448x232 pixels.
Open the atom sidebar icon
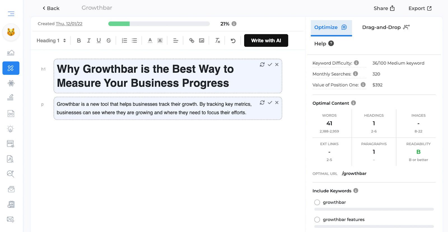pyautogui.click(x=11, y=83)
